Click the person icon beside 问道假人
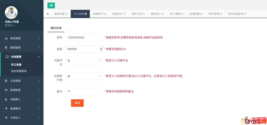Viewport: 267px width, 125px height. click(6, 99)
